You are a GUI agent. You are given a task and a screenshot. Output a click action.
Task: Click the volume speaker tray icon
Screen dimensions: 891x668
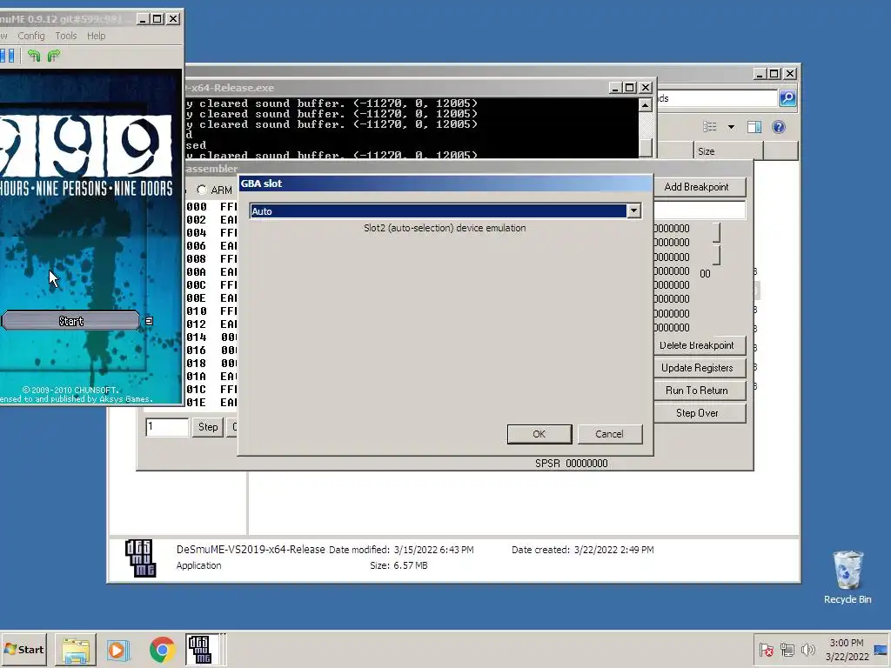point(807,650)
